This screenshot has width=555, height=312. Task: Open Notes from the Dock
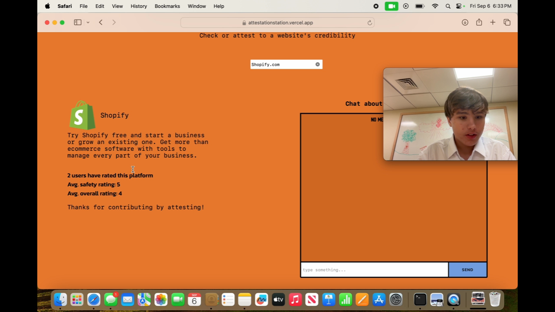(x=245, y=299)
